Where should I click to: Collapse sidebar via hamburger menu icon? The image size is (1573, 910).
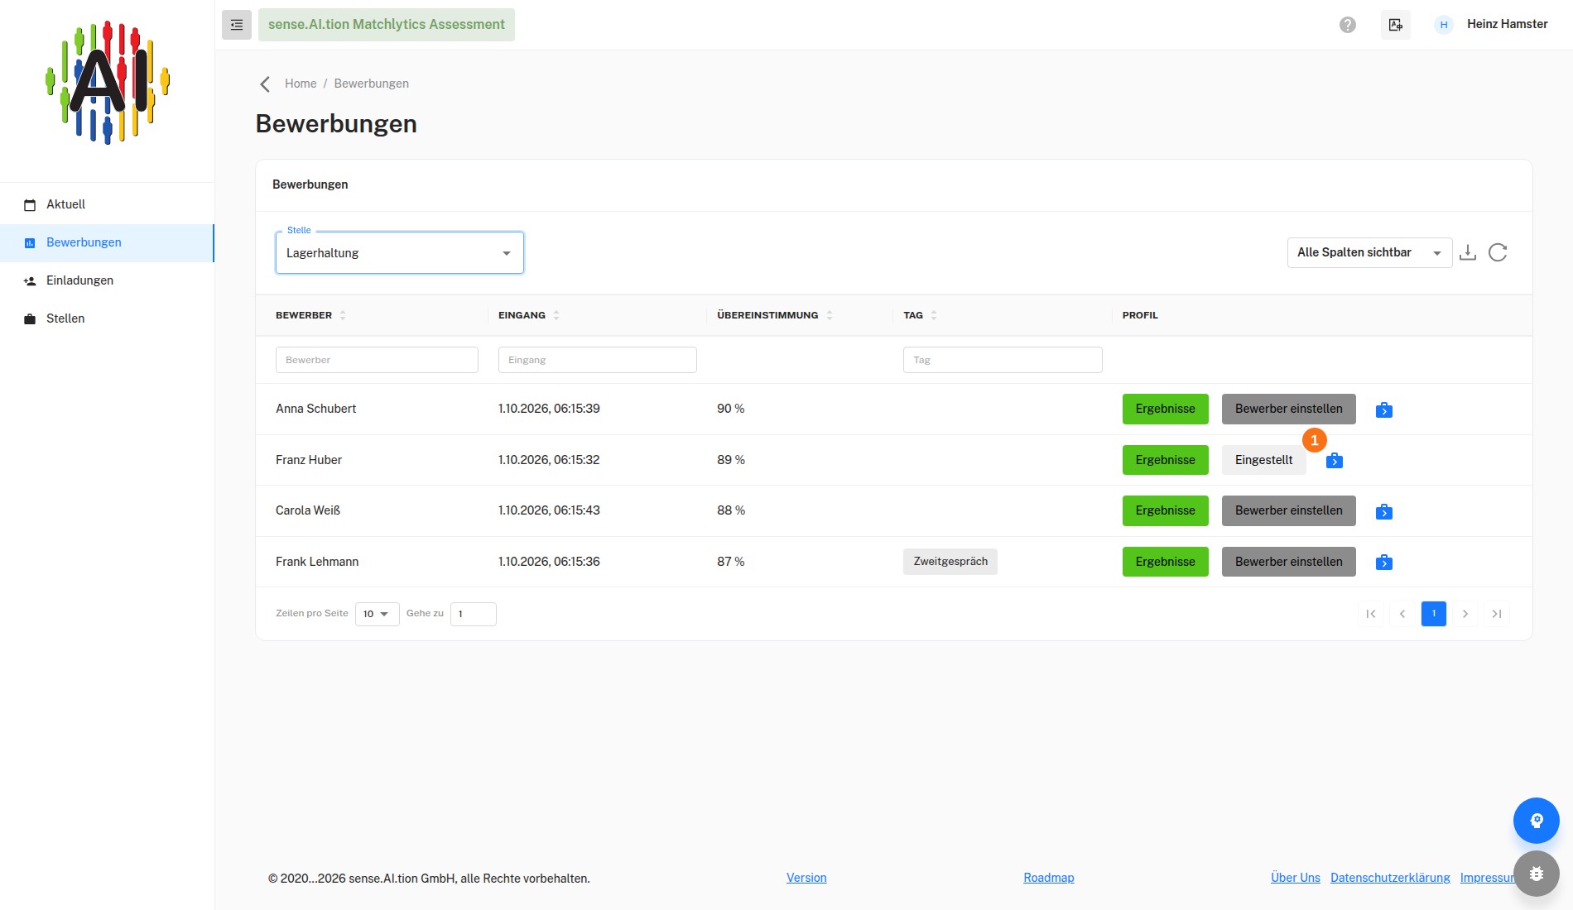236,25
